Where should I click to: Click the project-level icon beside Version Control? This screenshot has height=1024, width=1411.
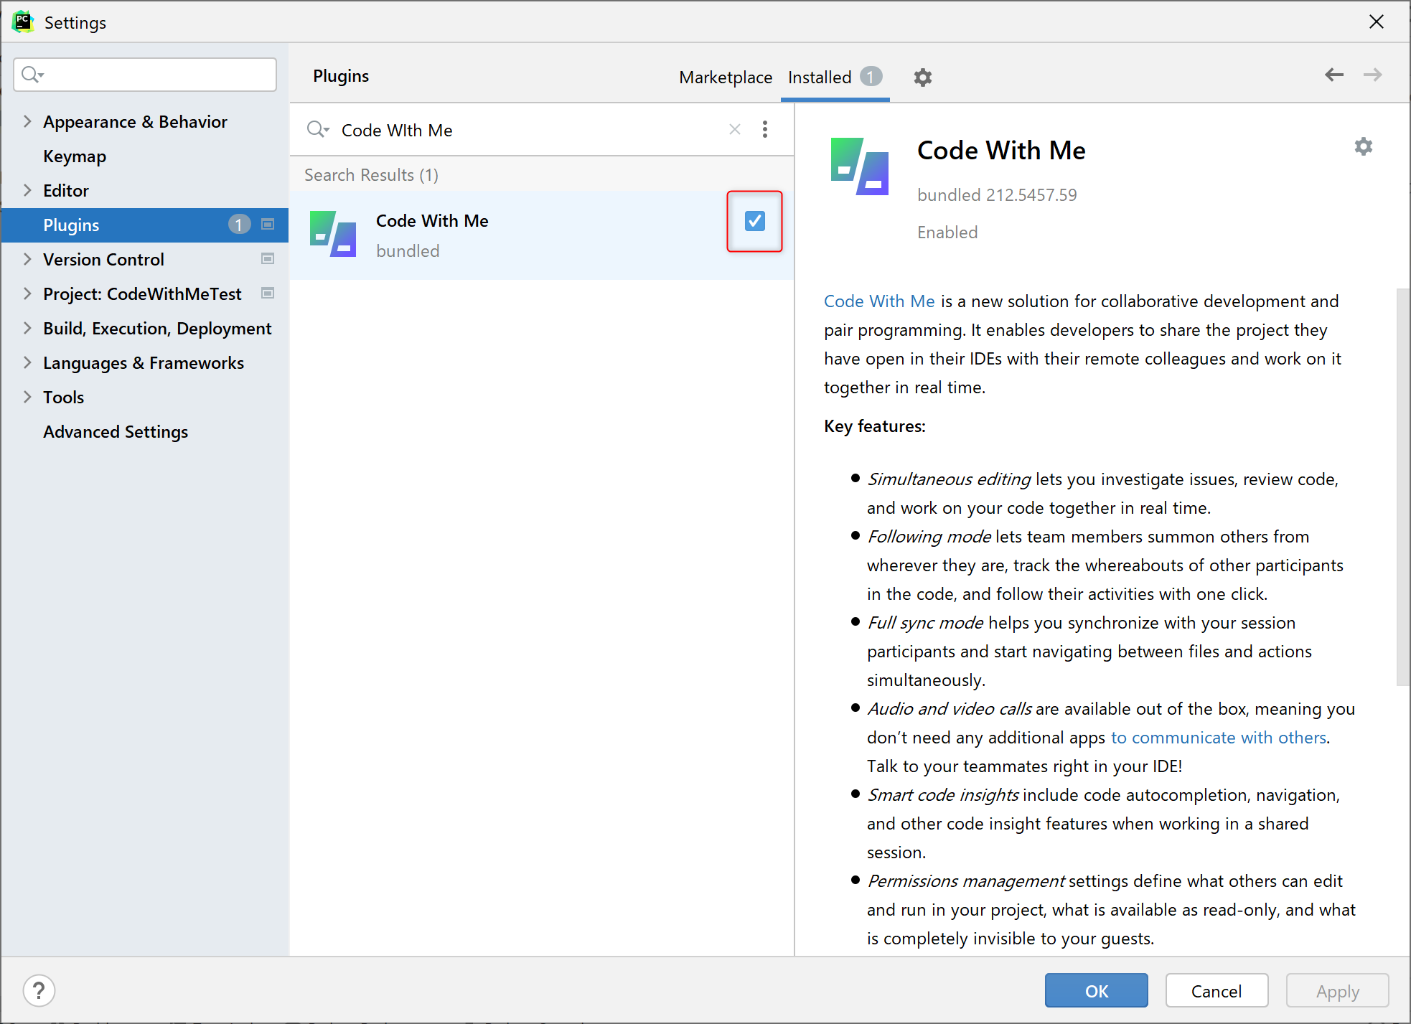pos(268,259)
